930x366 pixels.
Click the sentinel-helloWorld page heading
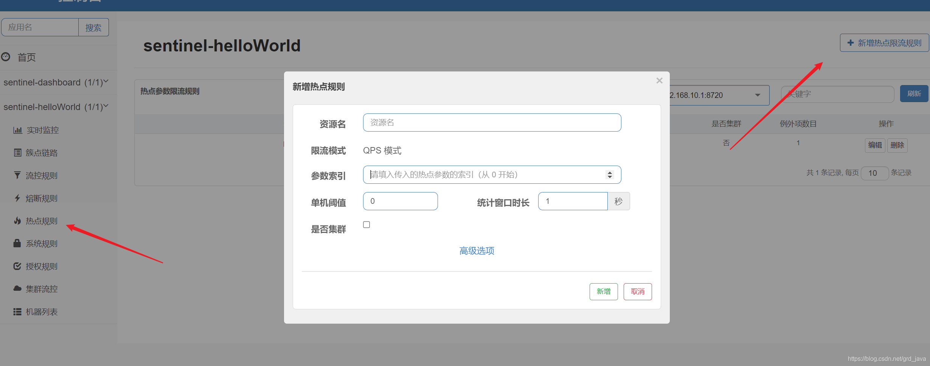click(x=222, y=46)
